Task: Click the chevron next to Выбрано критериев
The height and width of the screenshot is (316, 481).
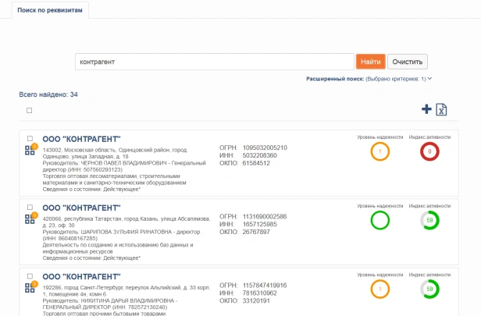Action: pyautogui.click(x=429, y=79)
